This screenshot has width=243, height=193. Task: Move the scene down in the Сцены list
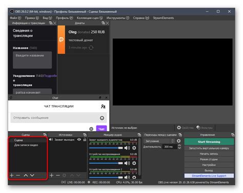(32, 175)
